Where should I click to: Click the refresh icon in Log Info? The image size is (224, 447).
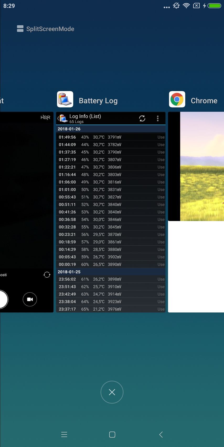[x=142, y=119]
